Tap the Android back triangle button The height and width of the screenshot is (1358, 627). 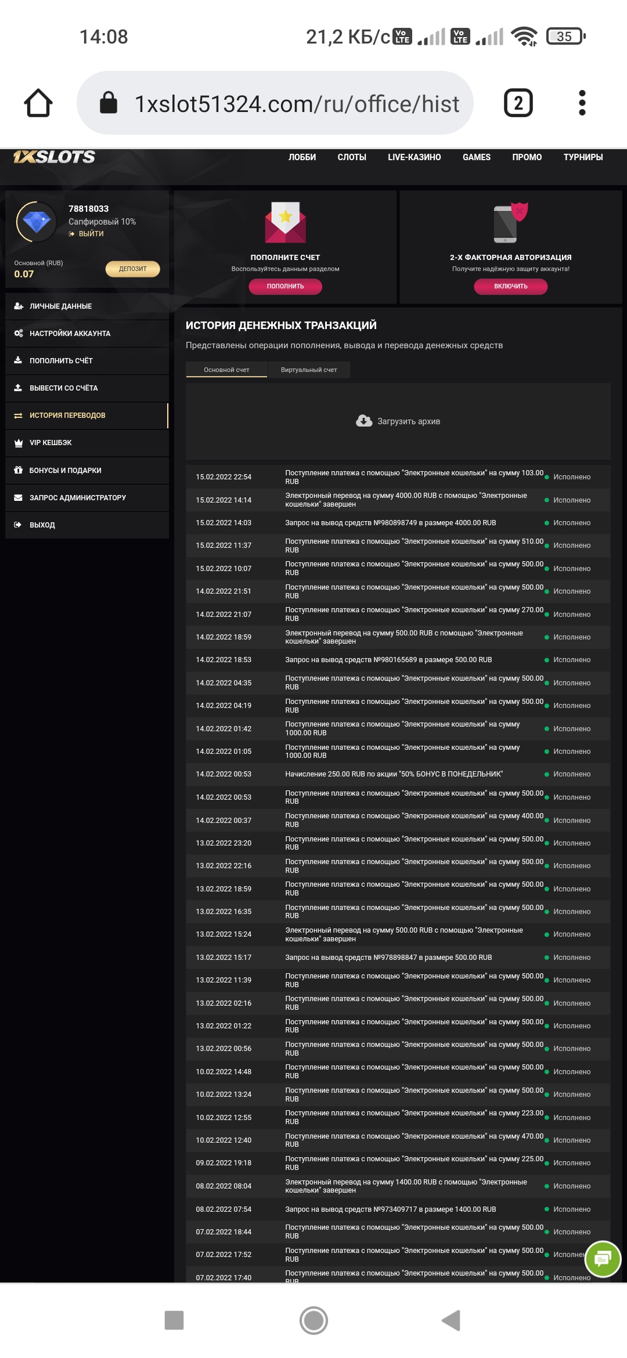(x=451, y=1320)
